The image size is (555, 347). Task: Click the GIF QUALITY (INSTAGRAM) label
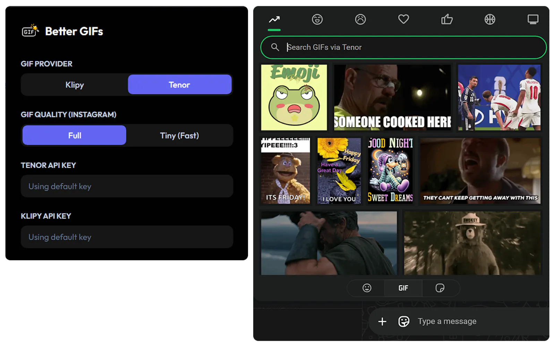point(69,115)
